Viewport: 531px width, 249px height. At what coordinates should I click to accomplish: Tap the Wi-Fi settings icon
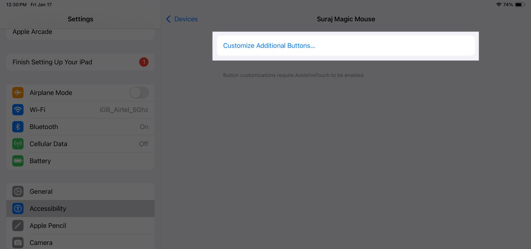click(18, 110)
